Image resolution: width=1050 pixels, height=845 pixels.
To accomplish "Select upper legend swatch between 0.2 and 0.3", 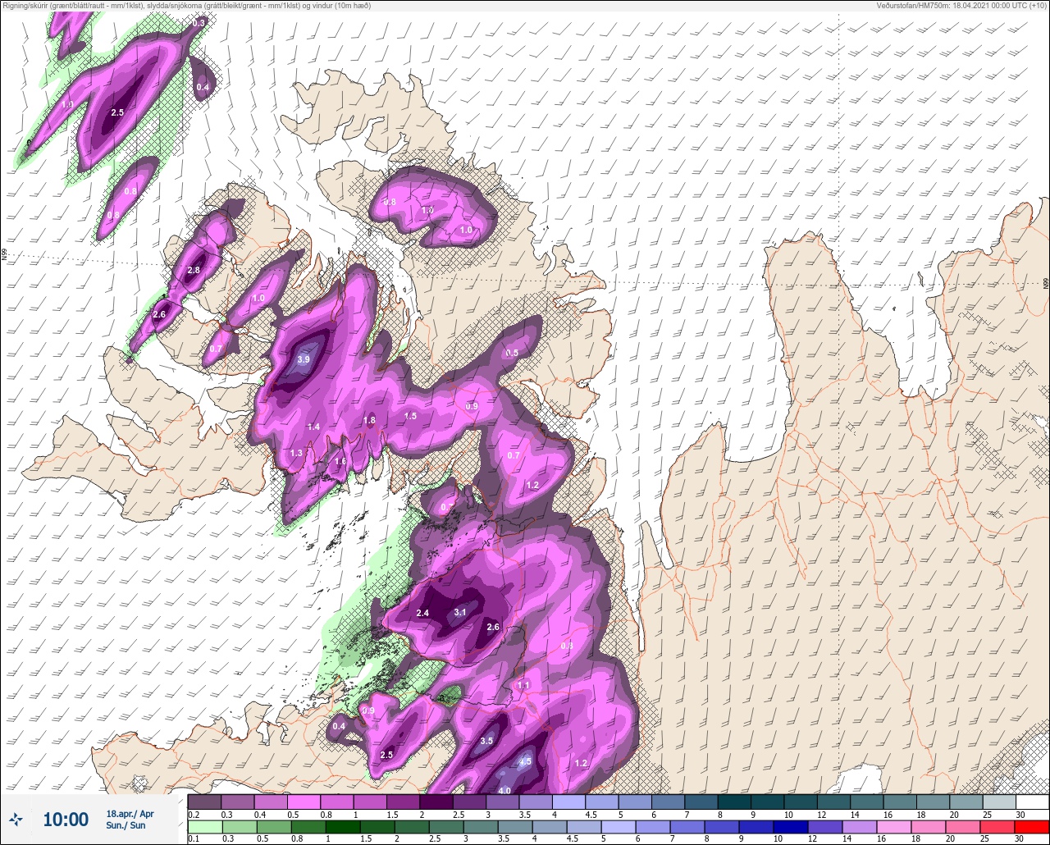I will click(x=204, y=802).
